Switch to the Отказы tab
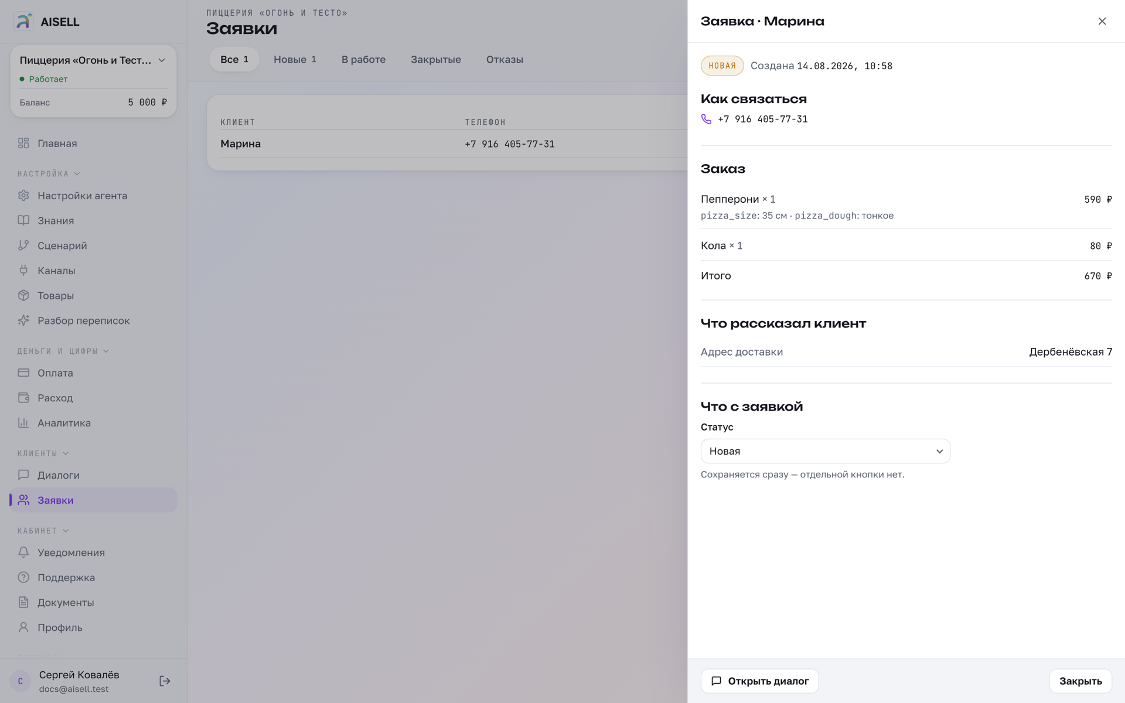This screenshot has height=703, width=1125. [504, 60]
